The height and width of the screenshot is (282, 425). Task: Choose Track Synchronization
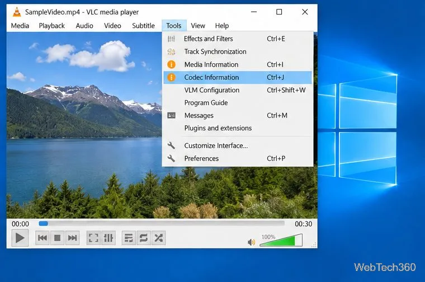point(238,51)
